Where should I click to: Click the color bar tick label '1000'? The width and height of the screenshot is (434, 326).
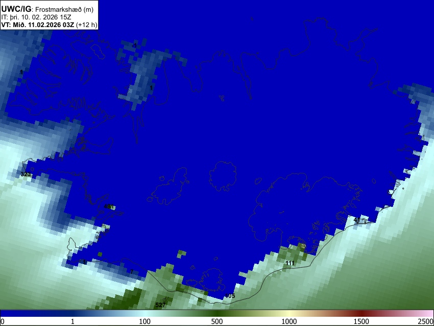pyautogui.click(x=289, y=321)
